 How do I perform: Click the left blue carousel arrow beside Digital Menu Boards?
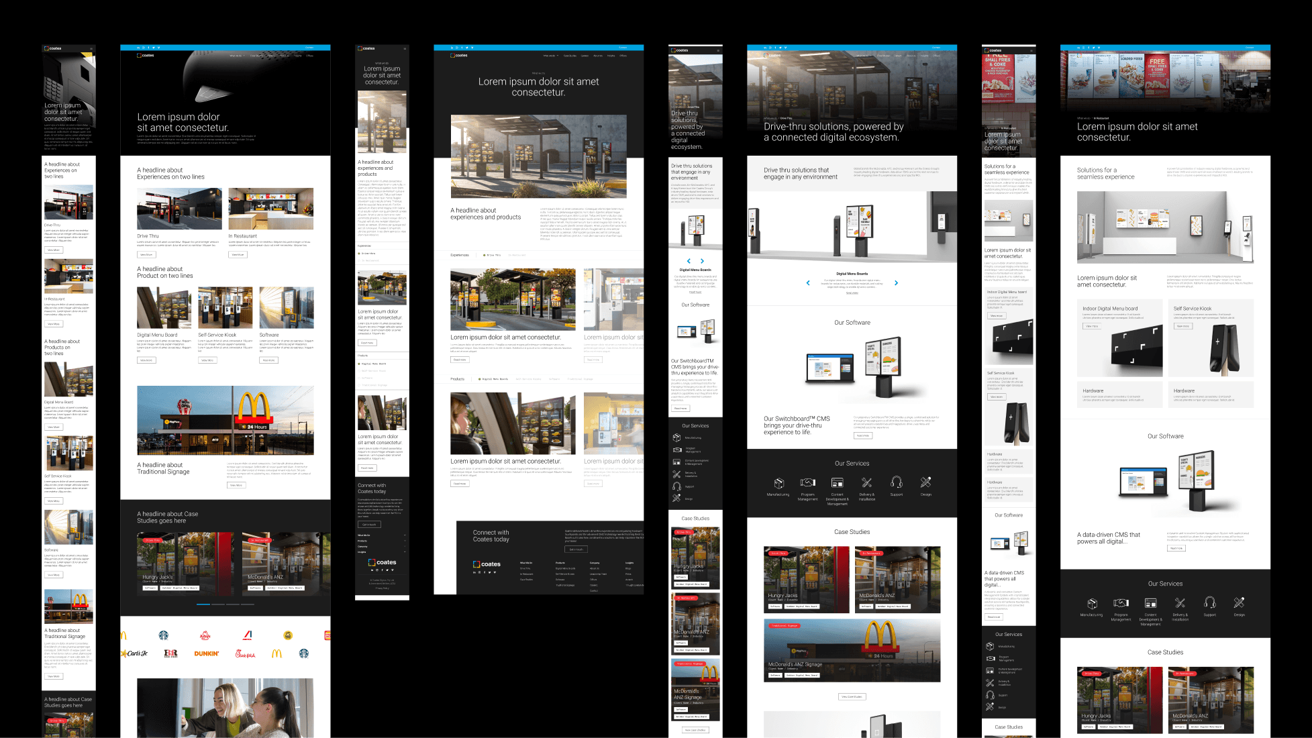tap(808, 283)
